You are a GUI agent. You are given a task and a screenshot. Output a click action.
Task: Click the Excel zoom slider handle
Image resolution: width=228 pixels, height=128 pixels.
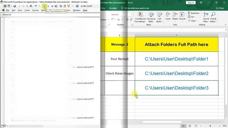[210, 126]
